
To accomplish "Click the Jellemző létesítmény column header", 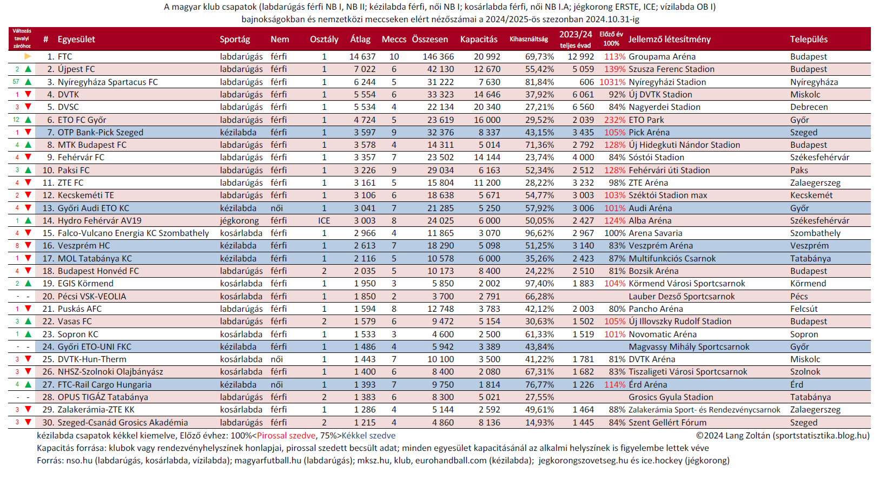I will pyautogui.click(x=669, y=39).
